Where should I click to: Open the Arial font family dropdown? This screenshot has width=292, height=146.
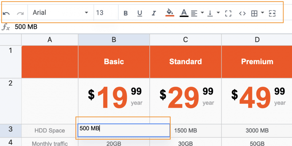60,13
